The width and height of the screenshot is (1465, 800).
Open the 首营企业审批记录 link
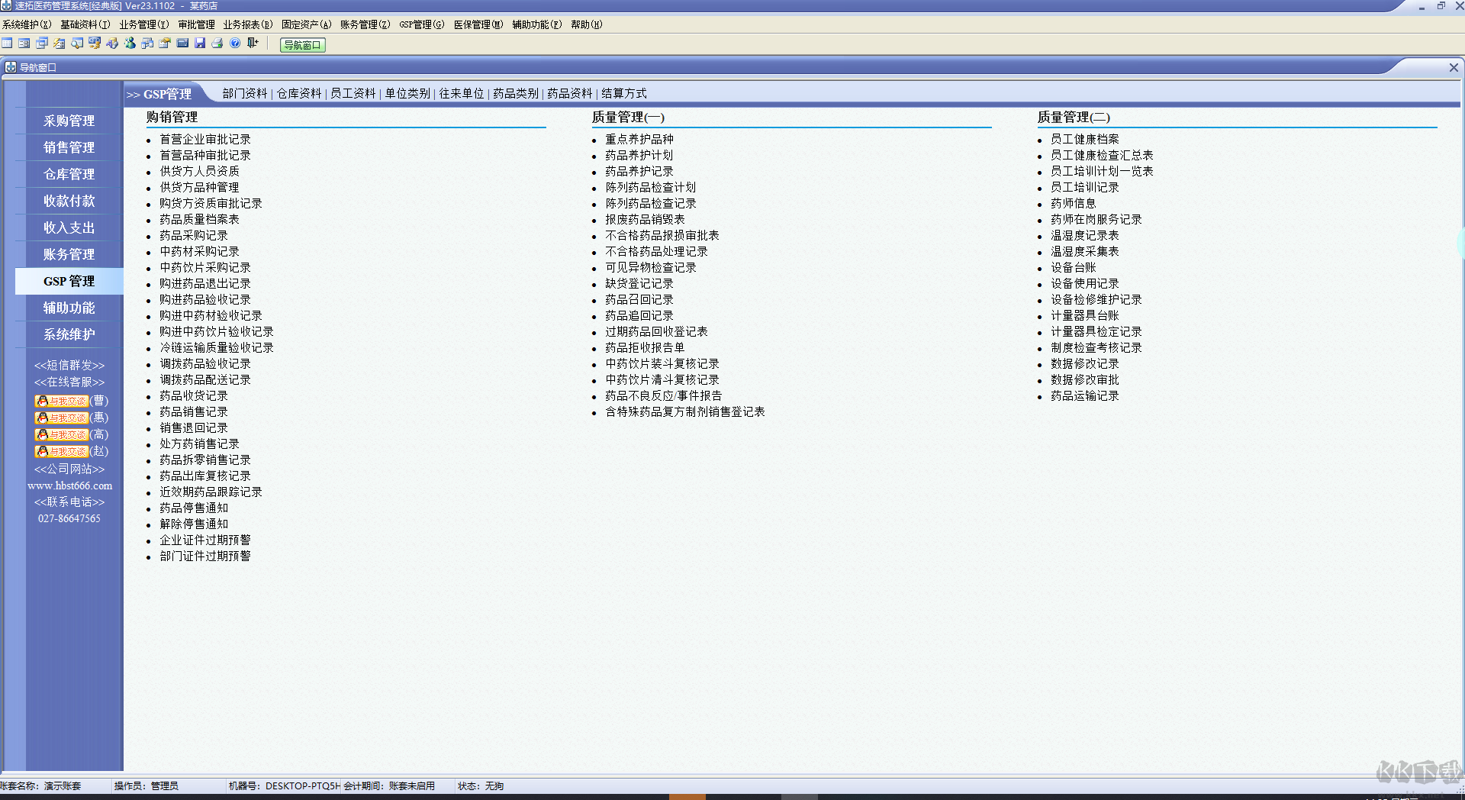click(x=205, y=139)
